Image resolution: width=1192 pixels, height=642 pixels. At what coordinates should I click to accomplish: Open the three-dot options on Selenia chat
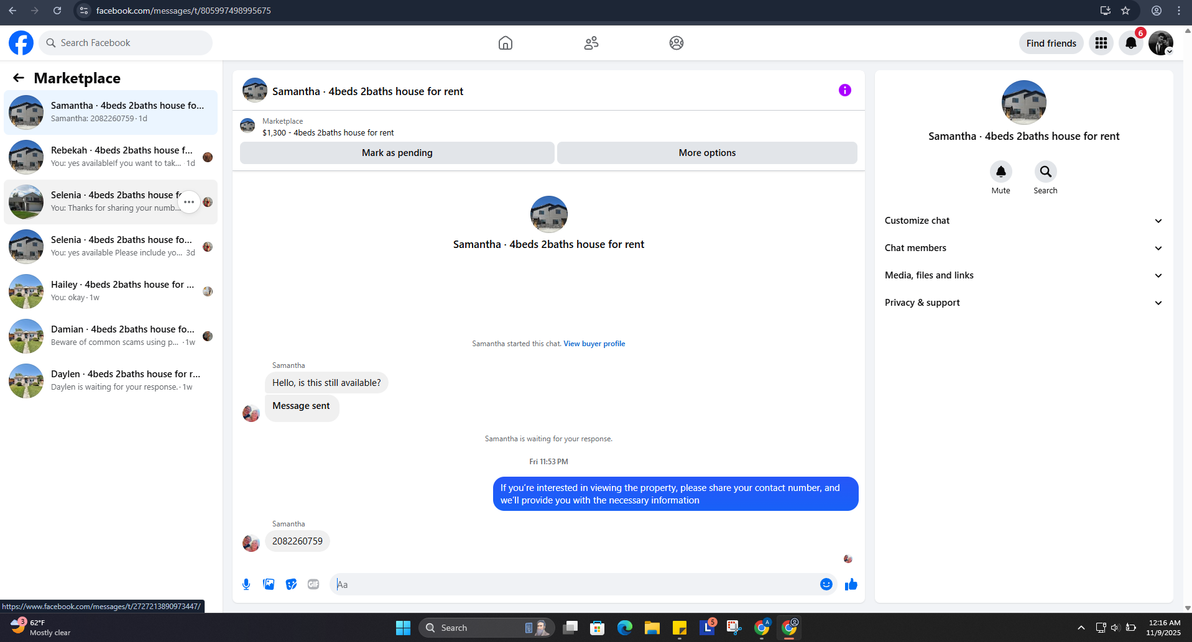[x=189, y=202]
